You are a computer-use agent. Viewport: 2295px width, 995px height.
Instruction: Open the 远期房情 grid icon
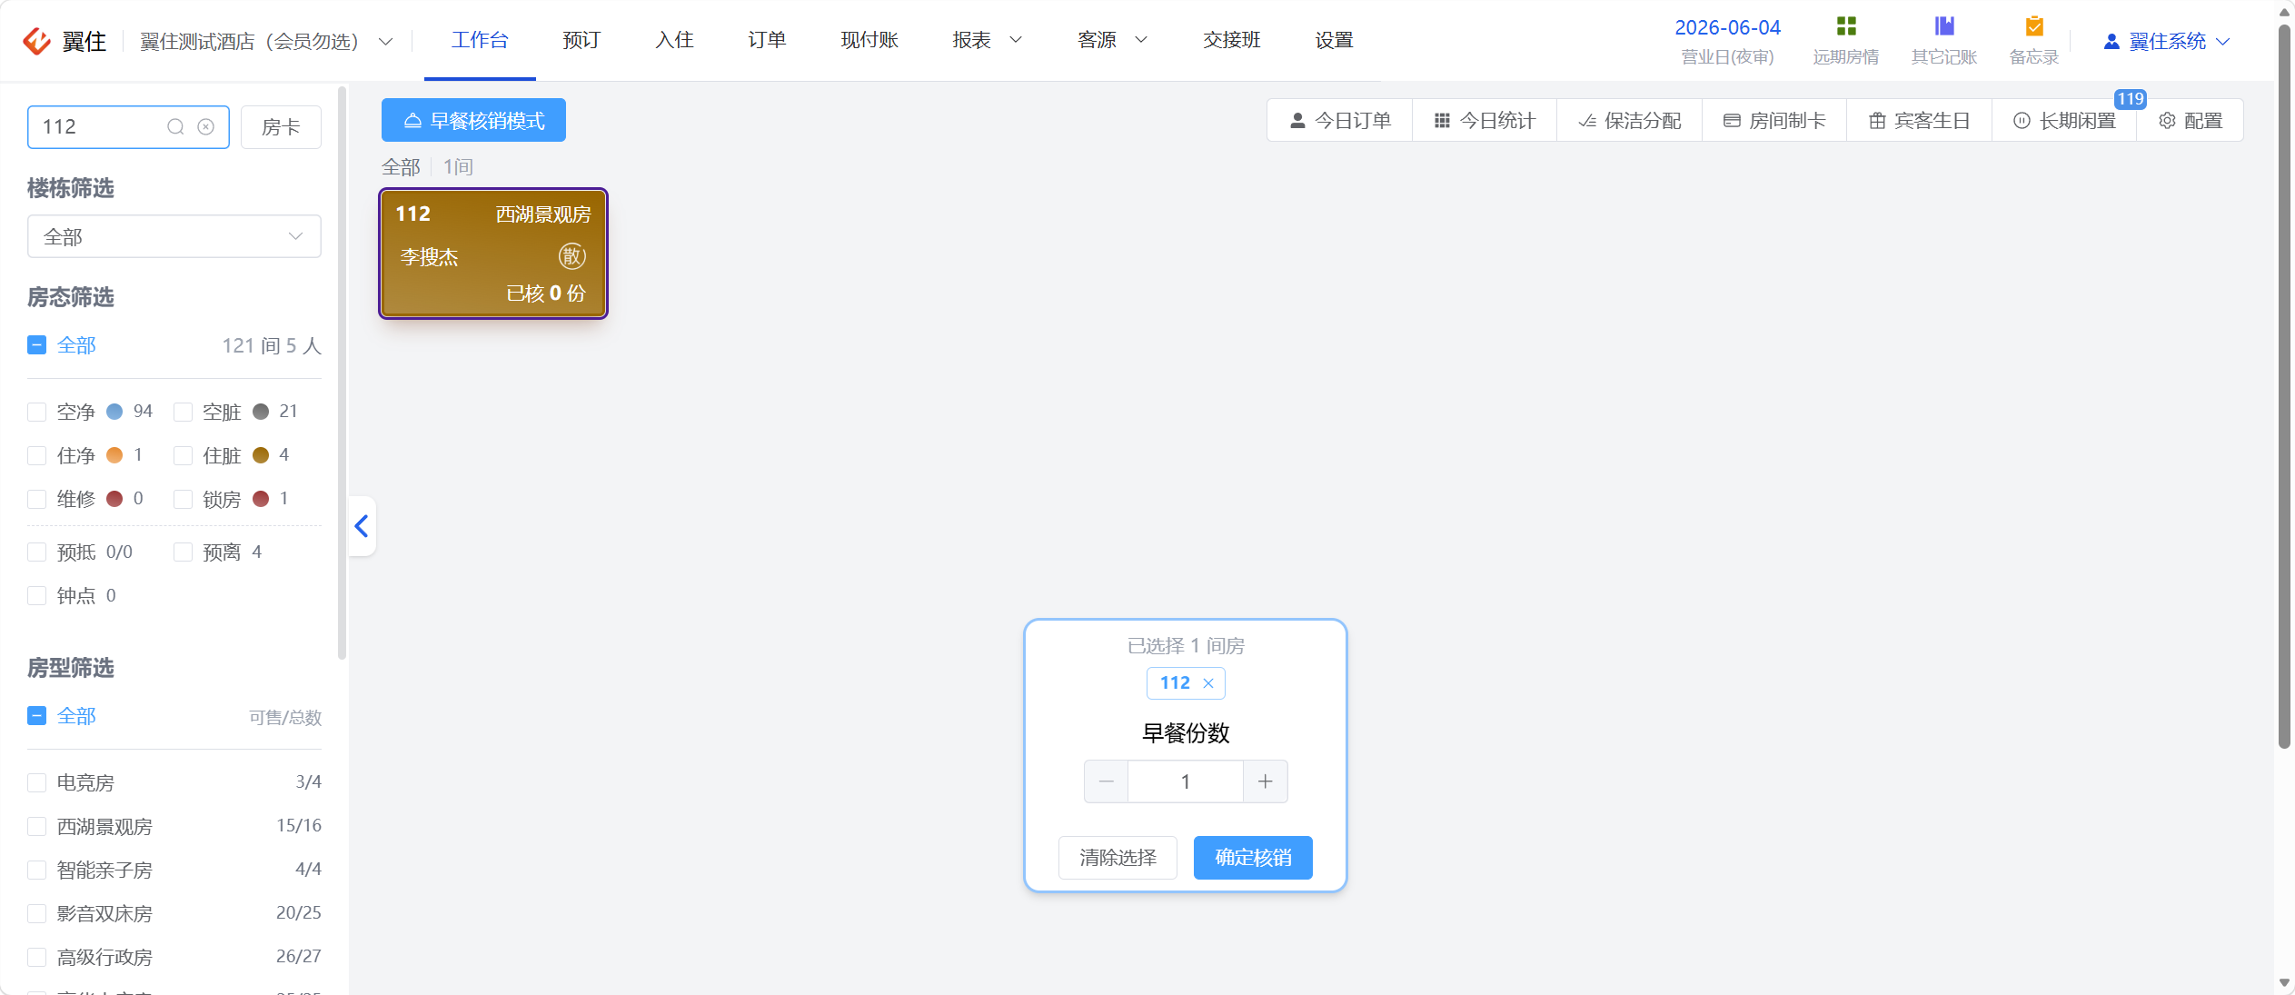(1845, 26)
